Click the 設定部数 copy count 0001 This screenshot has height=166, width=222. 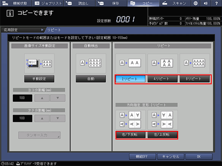click(125, 19)
